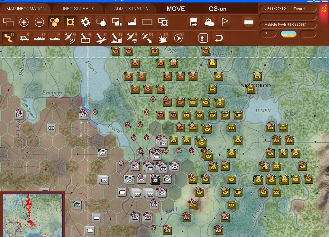Screen dimensions: 329x237
Task: Zoom in with the plus icon
Action: (x=24, y=22)
